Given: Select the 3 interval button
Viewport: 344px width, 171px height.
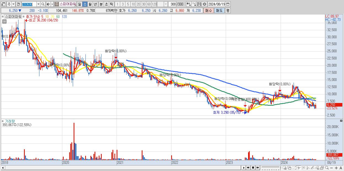Looking at the screenshot, I should [x=123, y=4].
